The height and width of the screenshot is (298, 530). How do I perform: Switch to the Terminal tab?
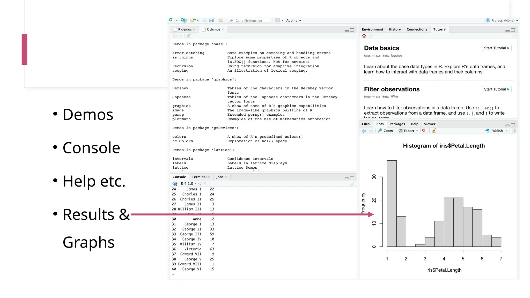click(199, 177)
